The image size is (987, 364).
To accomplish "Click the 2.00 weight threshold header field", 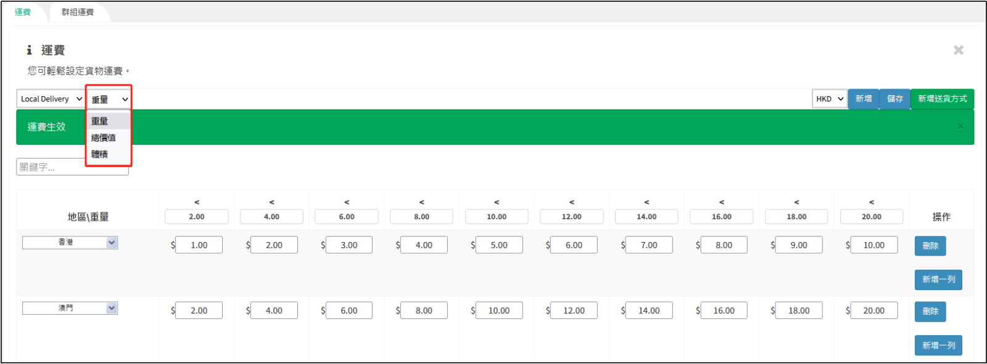I will coord(197,217).
